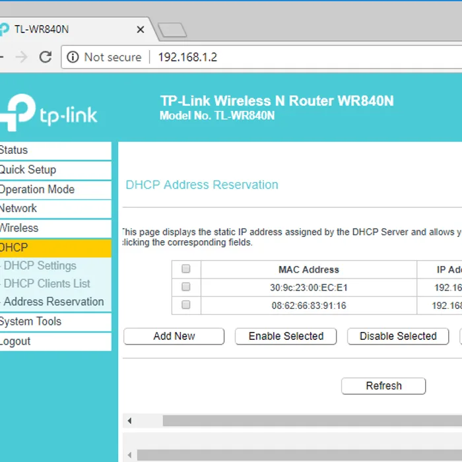Open the DHCP Settings submenu
This screenshot has width=462, height=462.
click(x=40, y=265)
